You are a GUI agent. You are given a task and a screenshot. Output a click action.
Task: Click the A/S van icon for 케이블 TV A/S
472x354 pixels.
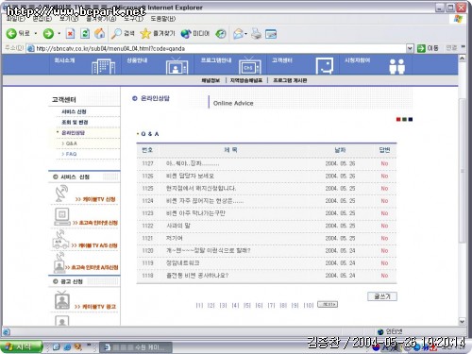(x=60, y=240)
